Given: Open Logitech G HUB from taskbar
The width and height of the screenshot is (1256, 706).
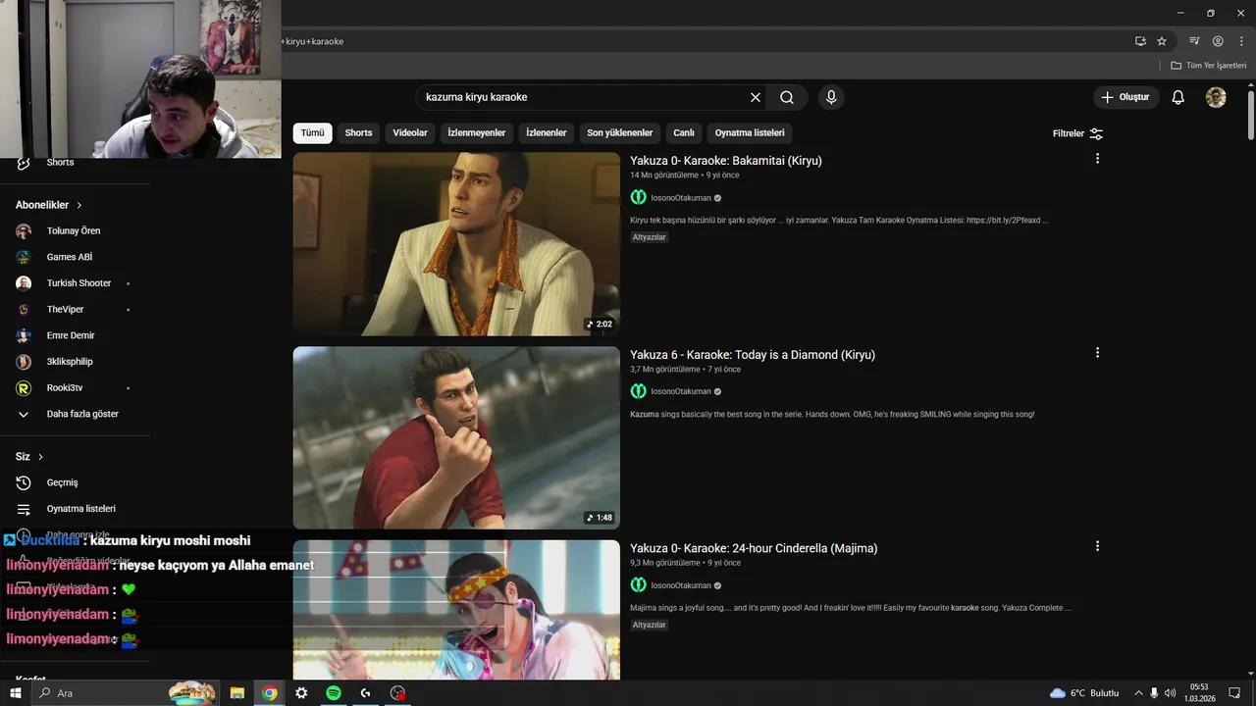Looking at the screenshot, I should point(365,693).
